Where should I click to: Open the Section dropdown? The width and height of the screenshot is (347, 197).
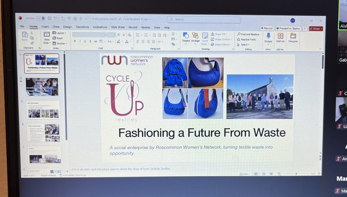(x=60, y=43)
